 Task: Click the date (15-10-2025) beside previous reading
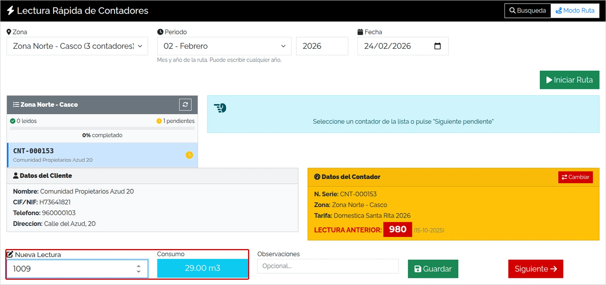[x=429, y=230]
